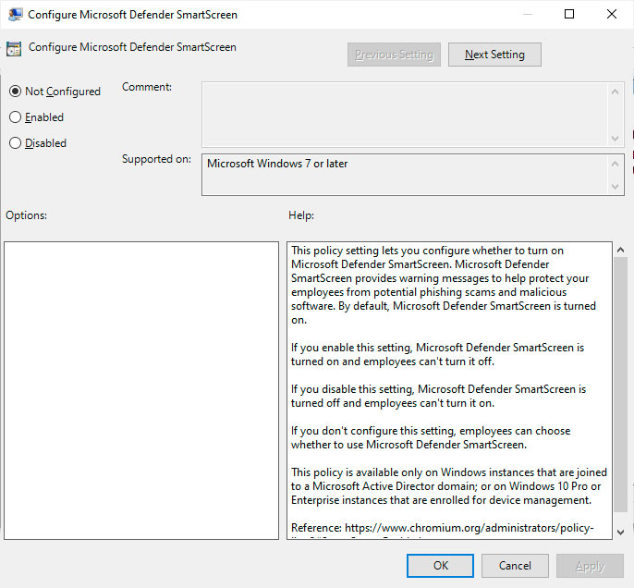Screen dimensions: 634x588
Task: Click the 'If you disable this setting' paragraph
Action: click(438, 396)
